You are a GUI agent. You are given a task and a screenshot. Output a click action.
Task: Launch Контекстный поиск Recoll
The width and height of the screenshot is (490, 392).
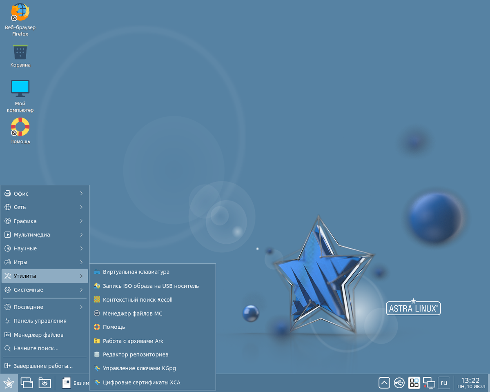click(x=153, y=300)
